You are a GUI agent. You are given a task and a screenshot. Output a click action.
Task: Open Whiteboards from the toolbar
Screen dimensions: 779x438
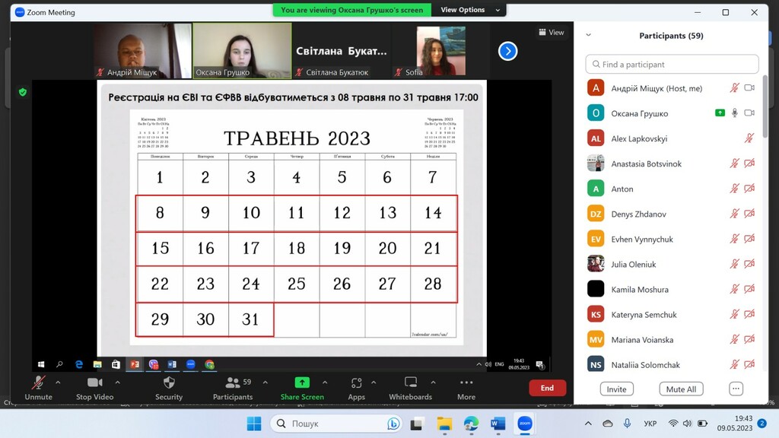point(411,383)
